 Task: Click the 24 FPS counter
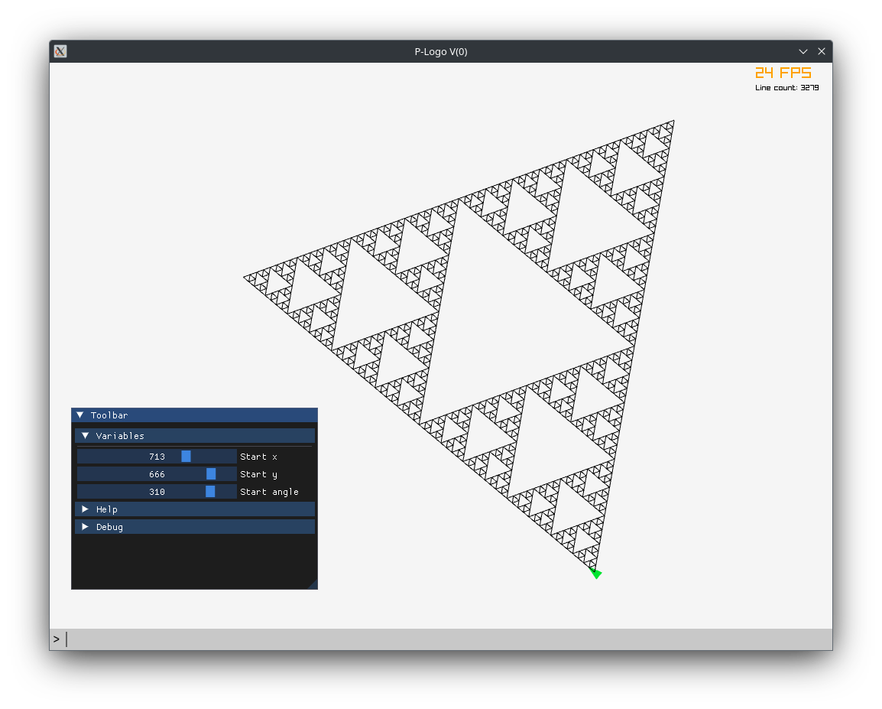[783, 73]
